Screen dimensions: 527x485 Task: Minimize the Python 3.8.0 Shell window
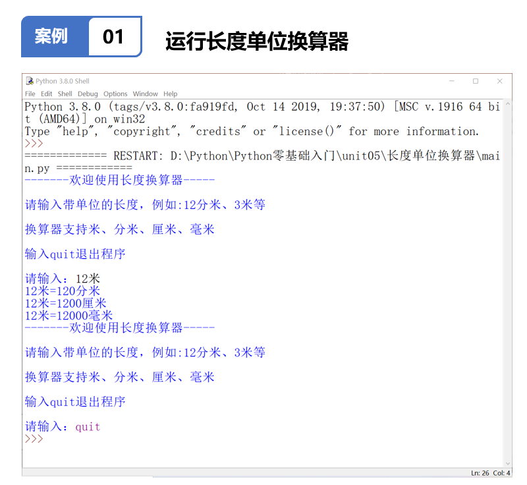[x=452, y=81]
